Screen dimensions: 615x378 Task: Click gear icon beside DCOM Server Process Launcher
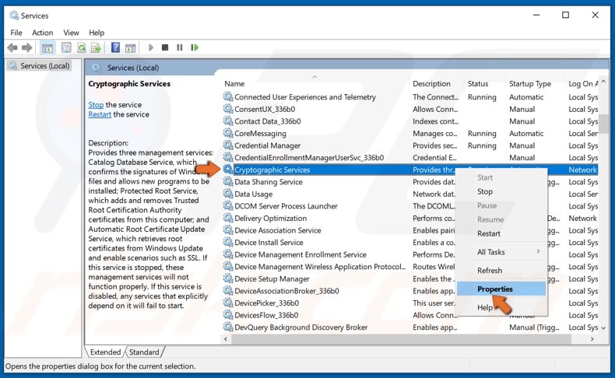coord(228,206)
